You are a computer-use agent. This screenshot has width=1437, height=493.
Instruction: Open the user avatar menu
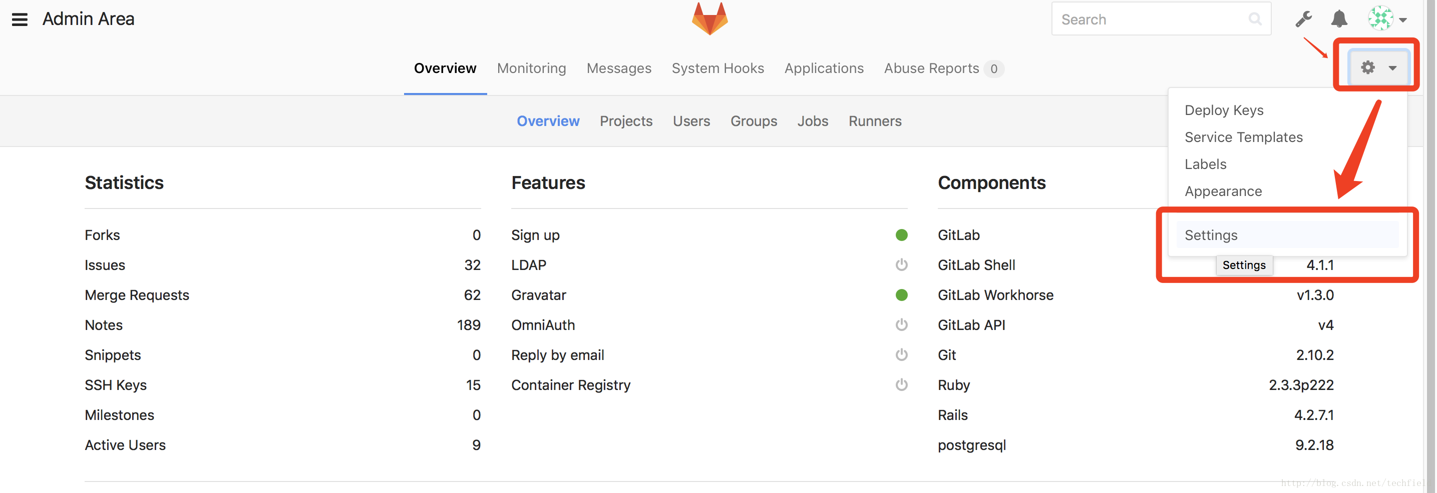tap(1387, 18)
